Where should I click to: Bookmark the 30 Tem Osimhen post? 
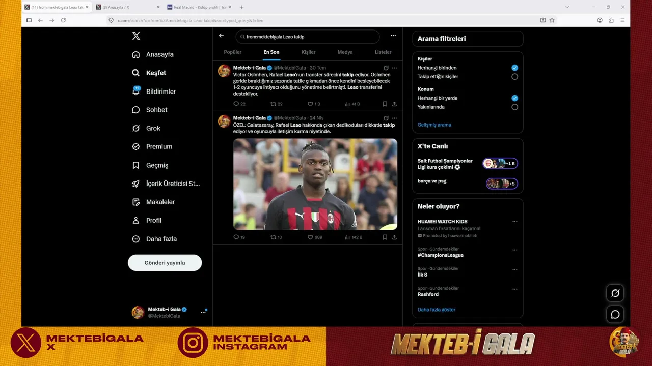[385, 104]
